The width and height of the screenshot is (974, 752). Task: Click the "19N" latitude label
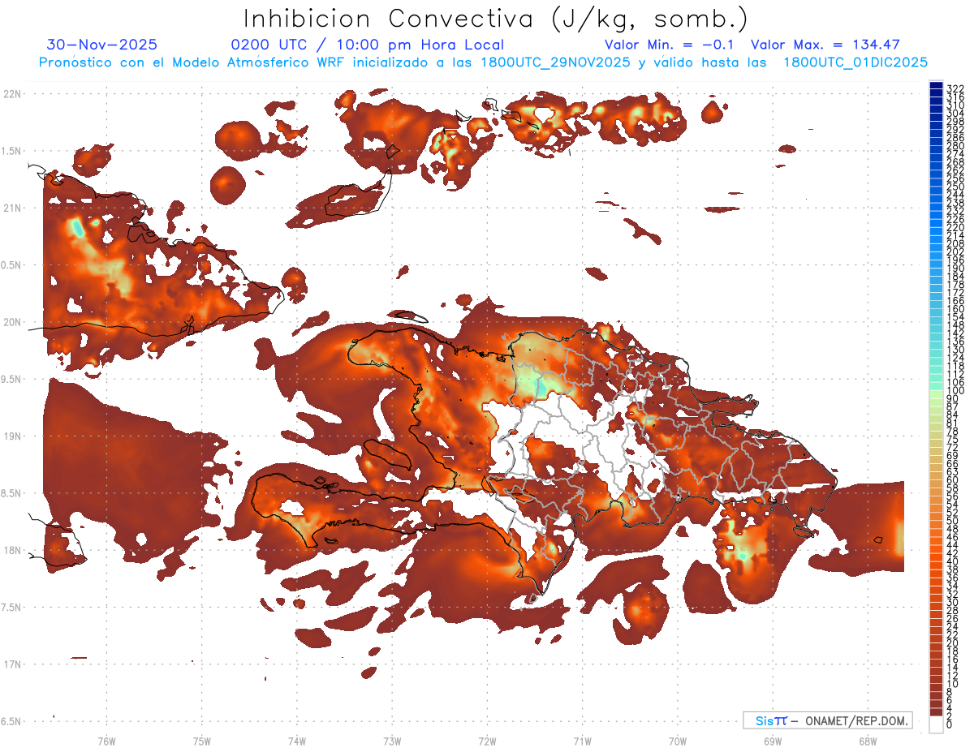click(x=11, y=436)
